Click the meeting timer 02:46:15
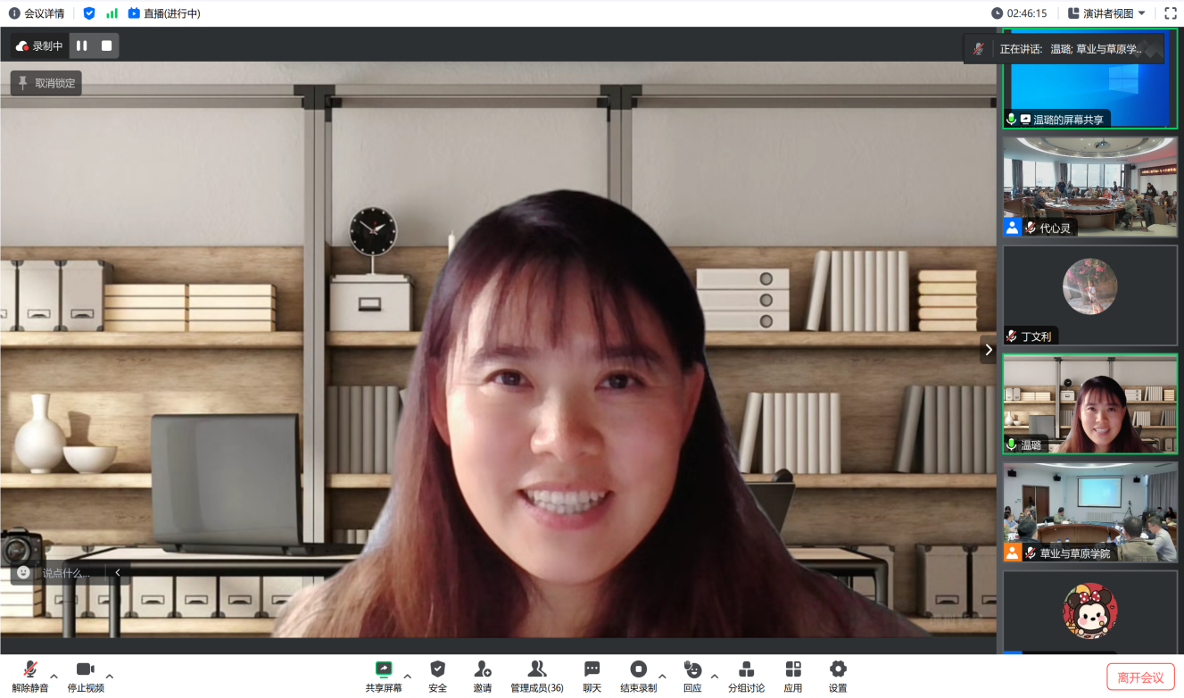 1019,13
